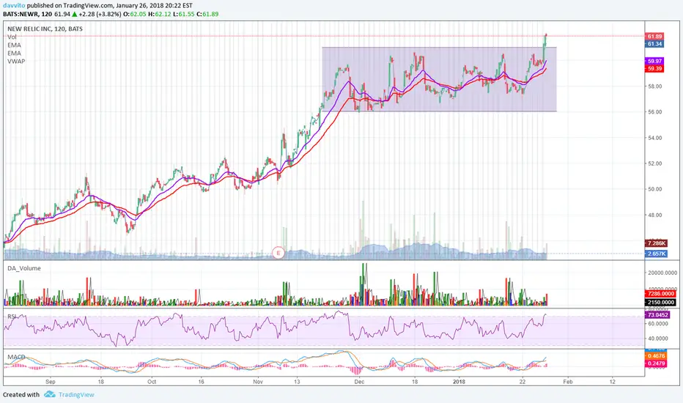
Task: Click the 'Dec' time axis label
Action: [359, 382]
